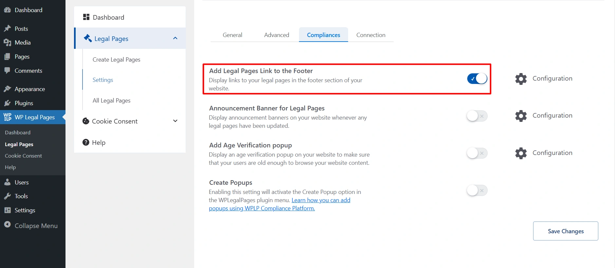Click gear icon for Age Verification configuration
The width and height of the screenshot is (615, 268).
tap(521, 153)
